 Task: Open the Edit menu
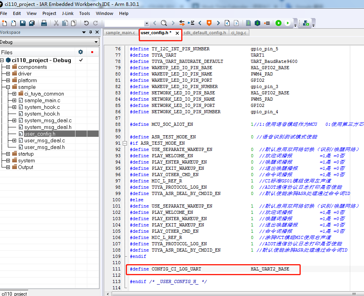point(17,13)
